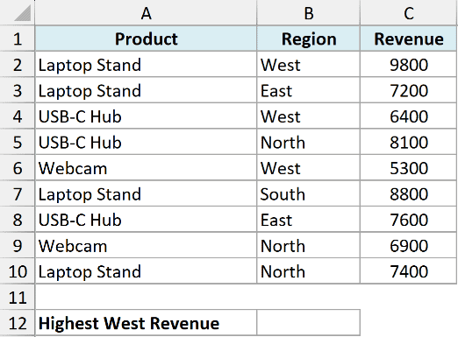Screen dimensions: 458x337
Task: Select row 4 header
Action: click(18, 116)
